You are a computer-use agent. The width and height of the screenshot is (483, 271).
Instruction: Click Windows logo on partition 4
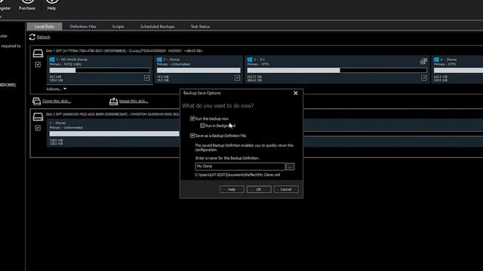[x=436, y=59]
